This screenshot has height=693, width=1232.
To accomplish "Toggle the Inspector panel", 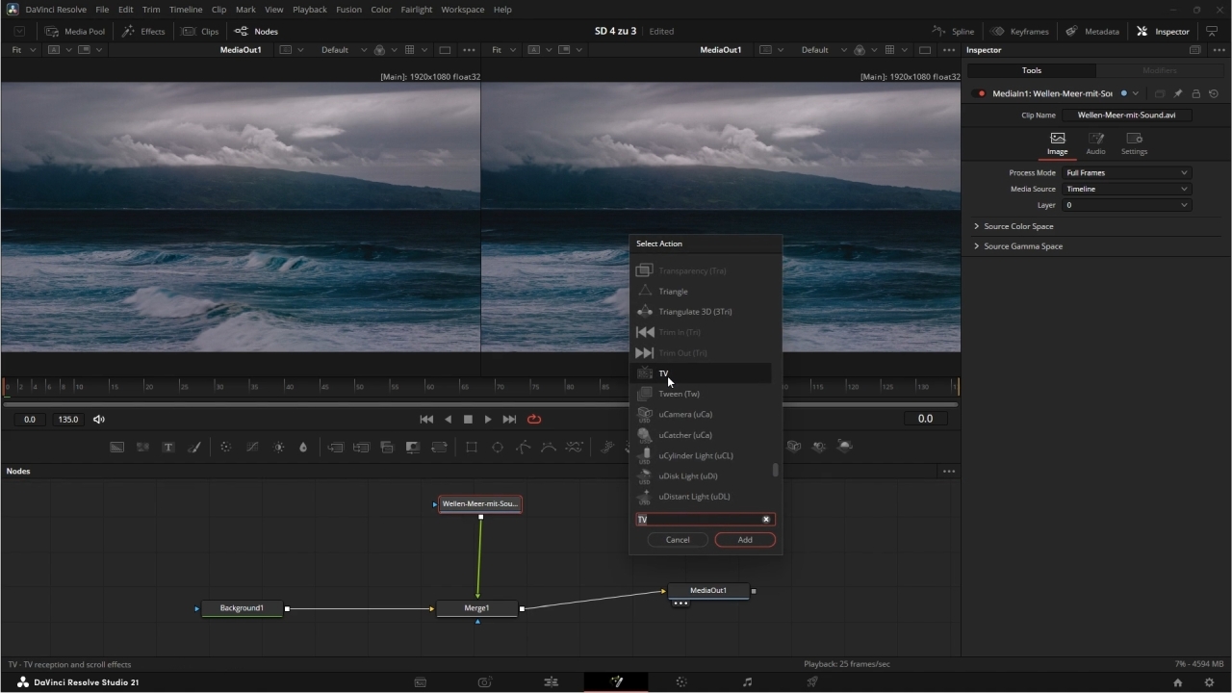I will [1163, 31].
